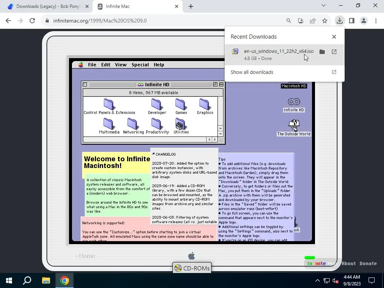Select the Infinite HD desktop disk icon
The height and width of the screenshot is (288, 384).
(x=294, y=102)
